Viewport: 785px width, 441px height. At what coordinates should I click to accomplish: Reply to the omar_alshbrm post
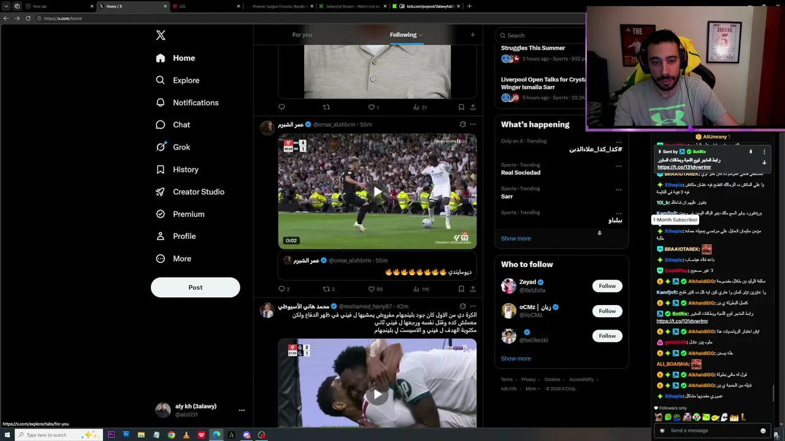pyautogui.click(x=281, y=289)
